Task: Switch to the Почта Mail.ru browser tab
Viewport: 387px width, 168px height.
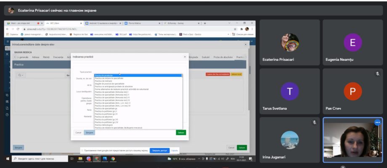Action: coord(142,23)
